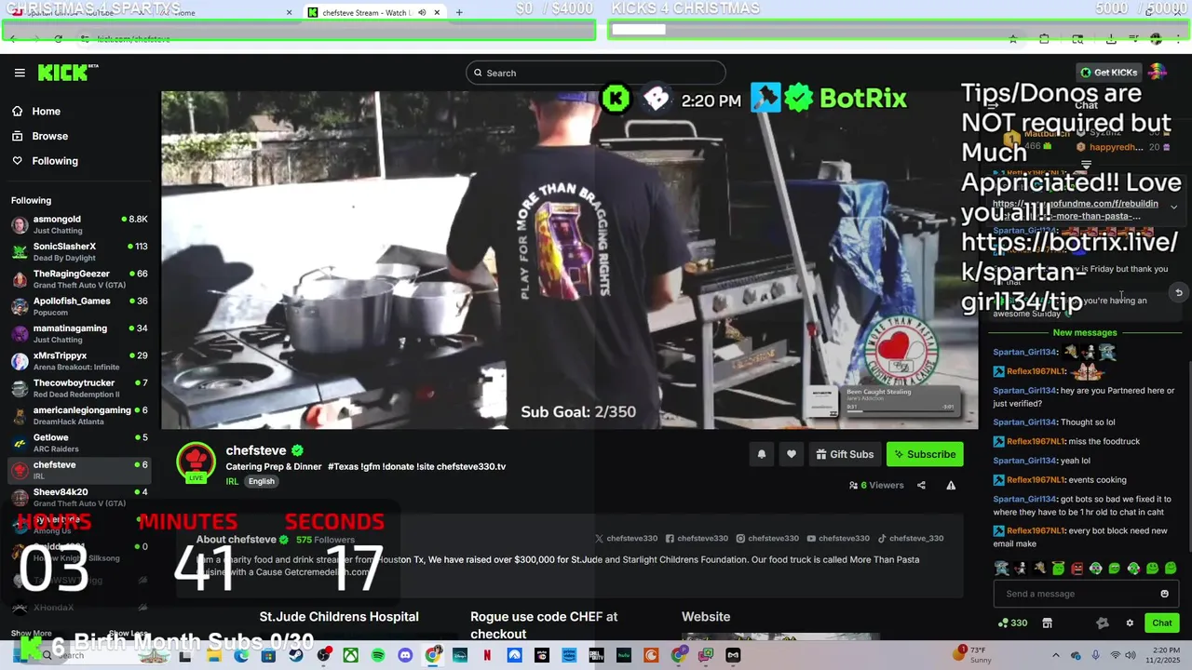Open the hamburger sidebar menu
This screenshot has height=670, width=1192.
(x=20, y=73)
